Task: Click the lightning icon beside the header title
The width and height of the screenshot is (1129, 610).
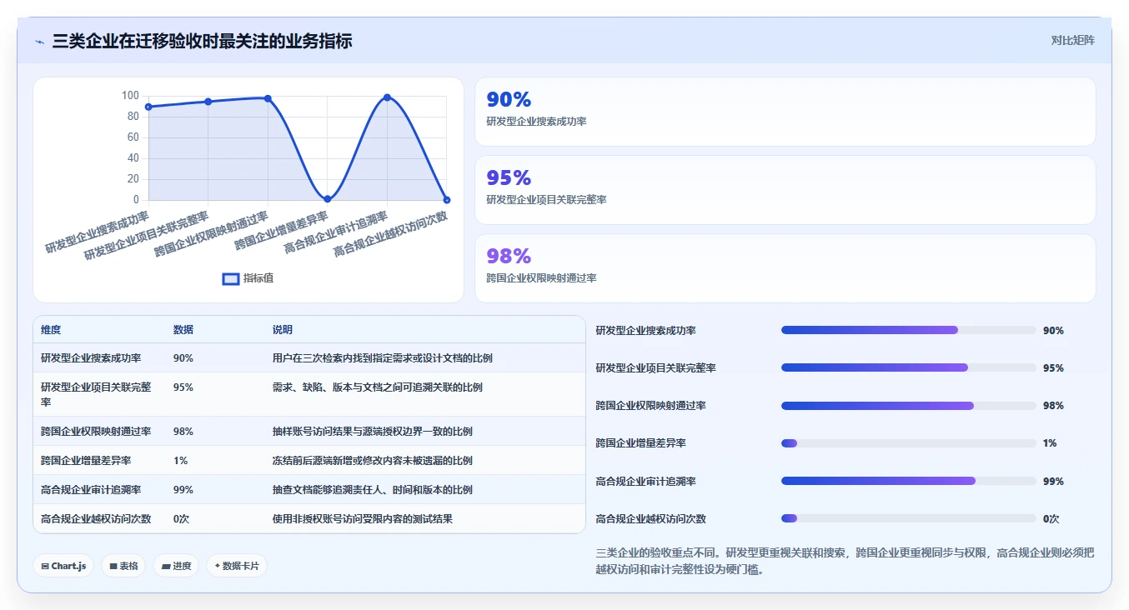Action: 40,42
